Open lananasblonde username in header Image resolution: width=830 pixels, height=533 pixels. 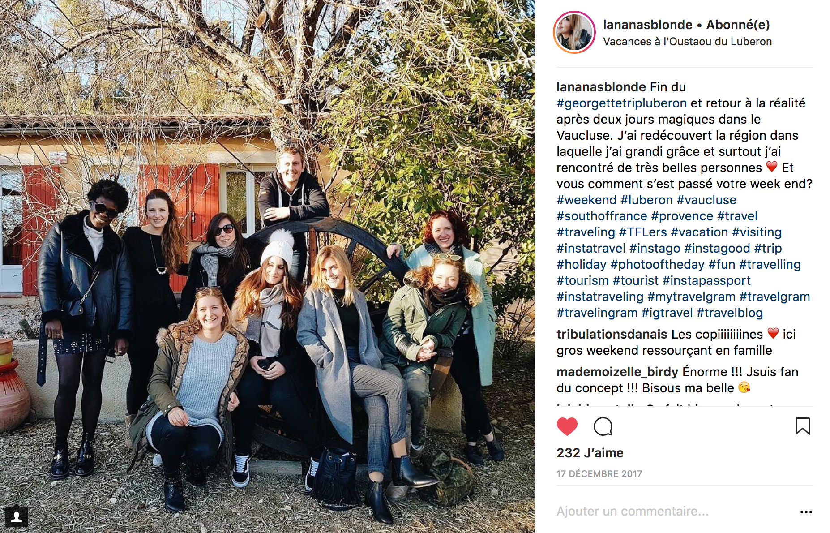click(x=647, y=25)
